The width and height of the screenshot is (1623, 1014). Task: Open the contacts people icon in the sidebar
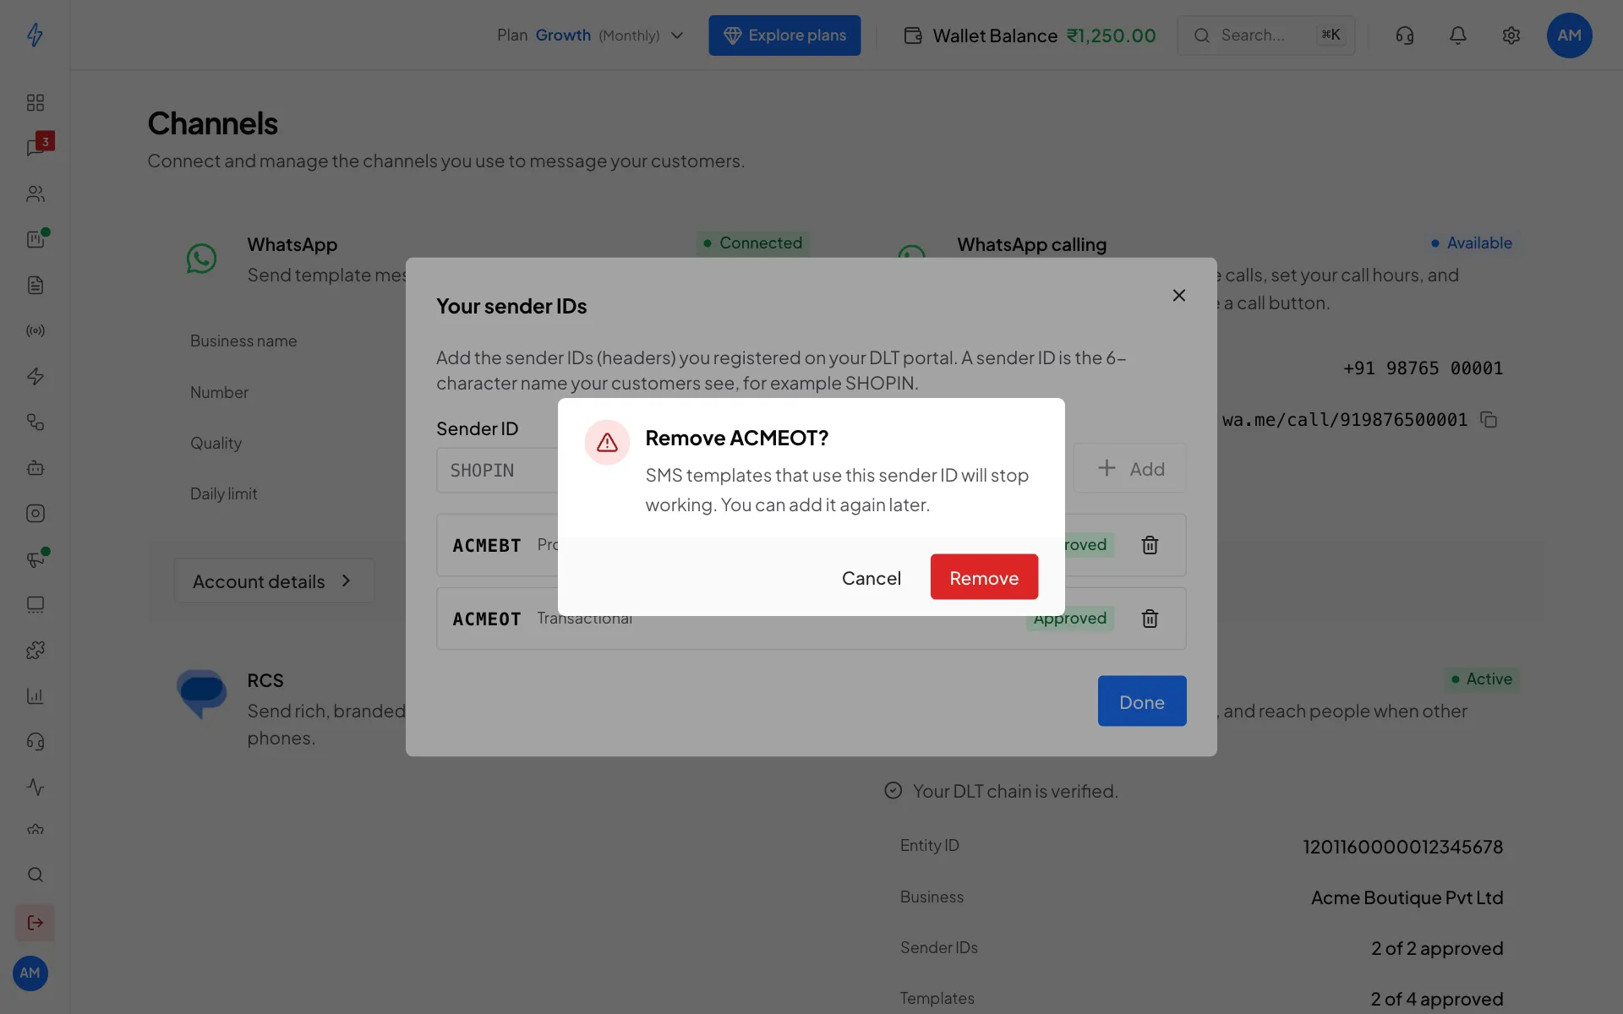[36, 194]
